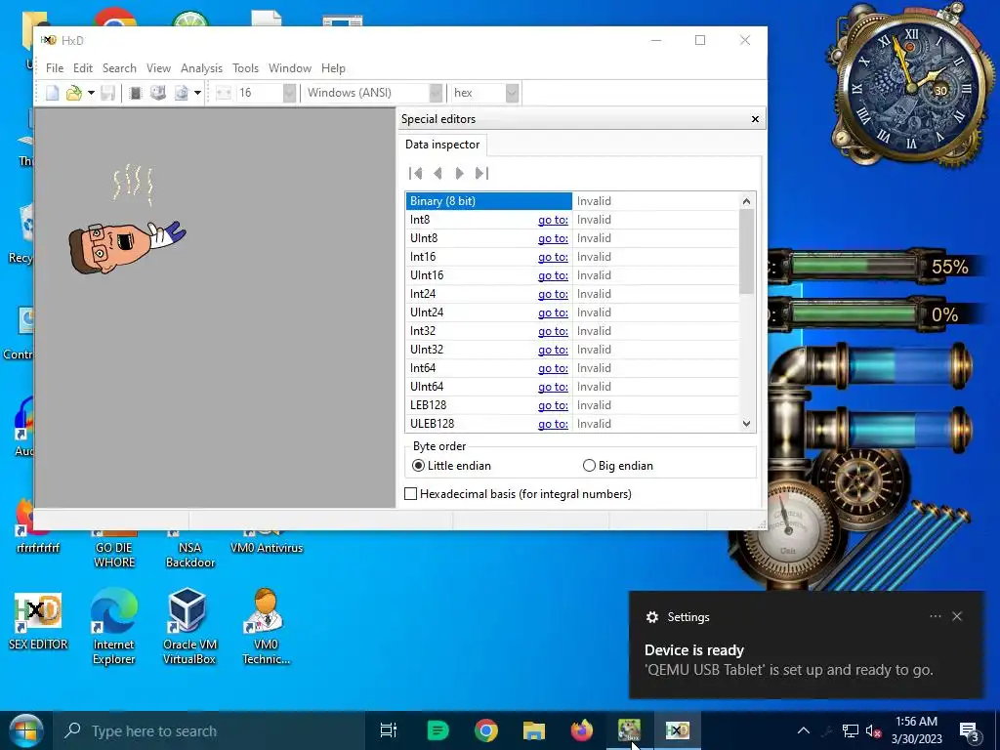Open File Explorer from the taskbar
1000x750 pixels.
point(534,730)
